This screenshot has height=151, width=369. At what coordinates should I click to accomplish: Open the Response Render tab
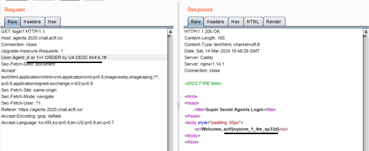click(x=274, y=22)
